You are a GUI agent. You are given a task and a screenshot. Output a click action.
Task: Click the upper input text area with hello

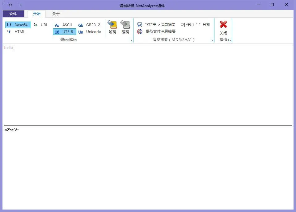148,85
